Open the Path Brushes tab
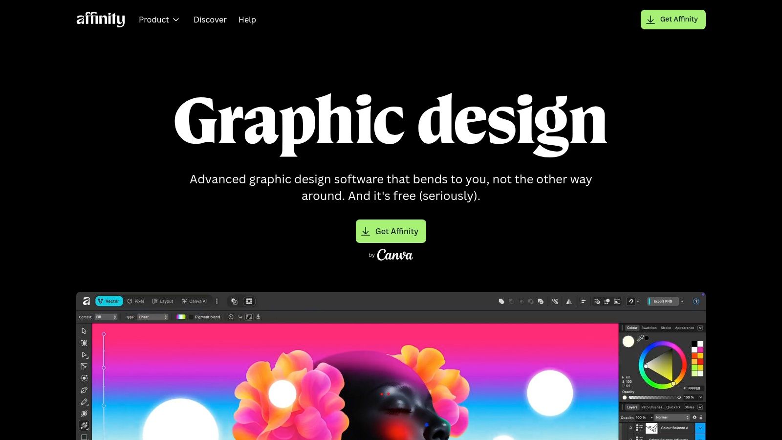Screen dimensions: 782x440 click(x=652, y=407)
